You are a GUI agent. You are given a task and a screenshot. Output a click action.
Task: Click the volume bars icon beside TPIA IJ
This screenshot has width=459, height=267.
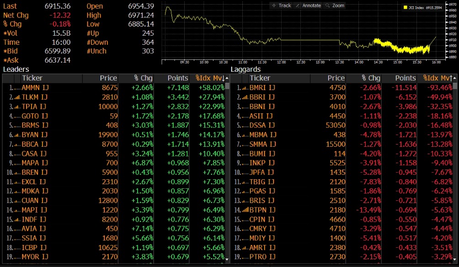coord(17,107)
